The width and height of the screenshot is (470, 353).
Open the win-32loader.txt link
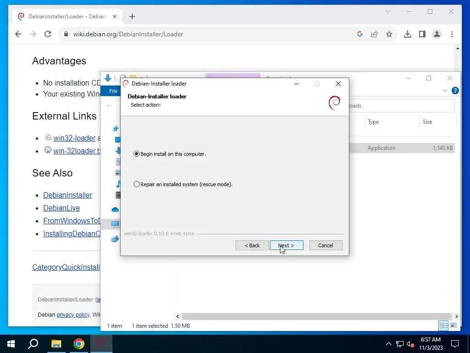(77, 151)
